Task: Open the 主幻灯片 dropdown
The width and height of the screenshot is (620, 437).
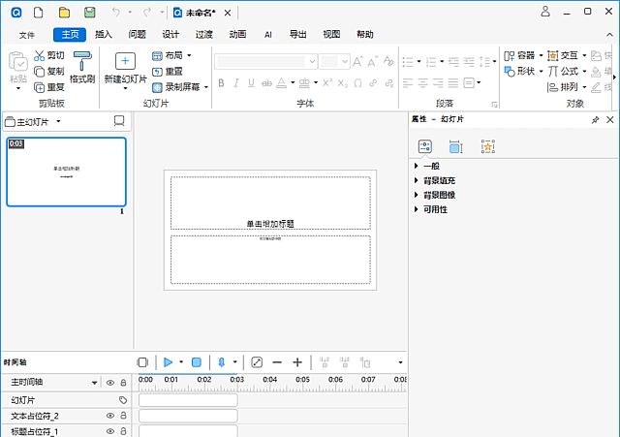Action: pos(58,121)
